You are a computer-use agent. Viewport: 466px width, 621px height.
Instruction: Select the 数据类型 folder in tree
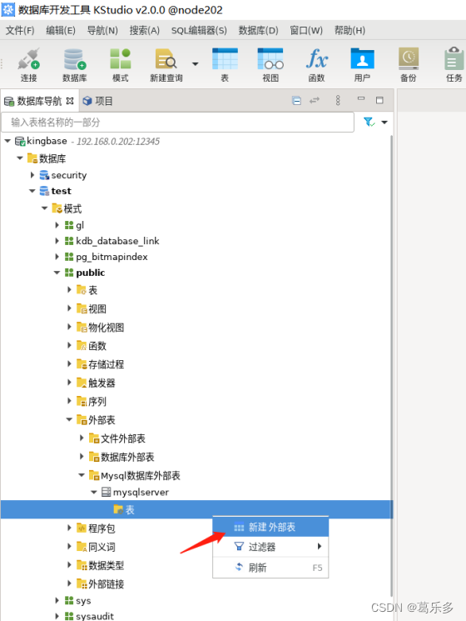click(100, 565)
